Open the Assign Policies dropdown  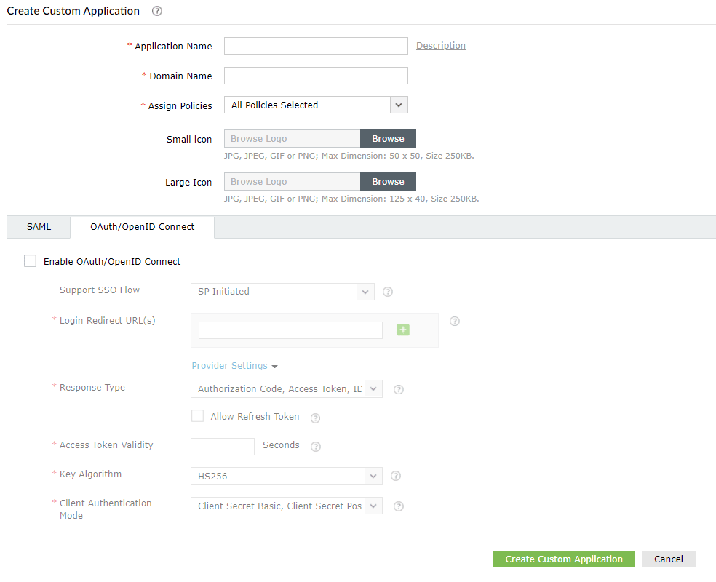(398, 105)
